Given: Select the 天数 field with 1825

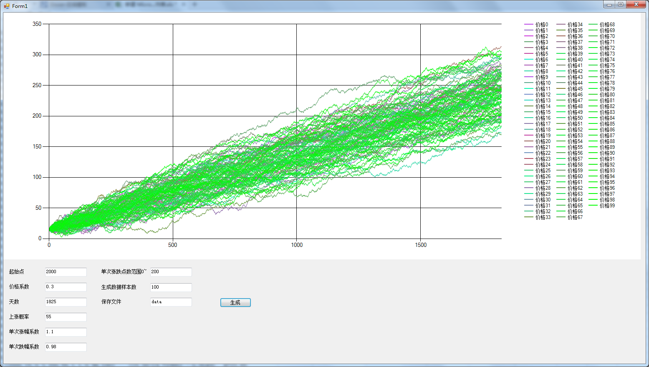Looking at the screenshot, I should (66, 302).
